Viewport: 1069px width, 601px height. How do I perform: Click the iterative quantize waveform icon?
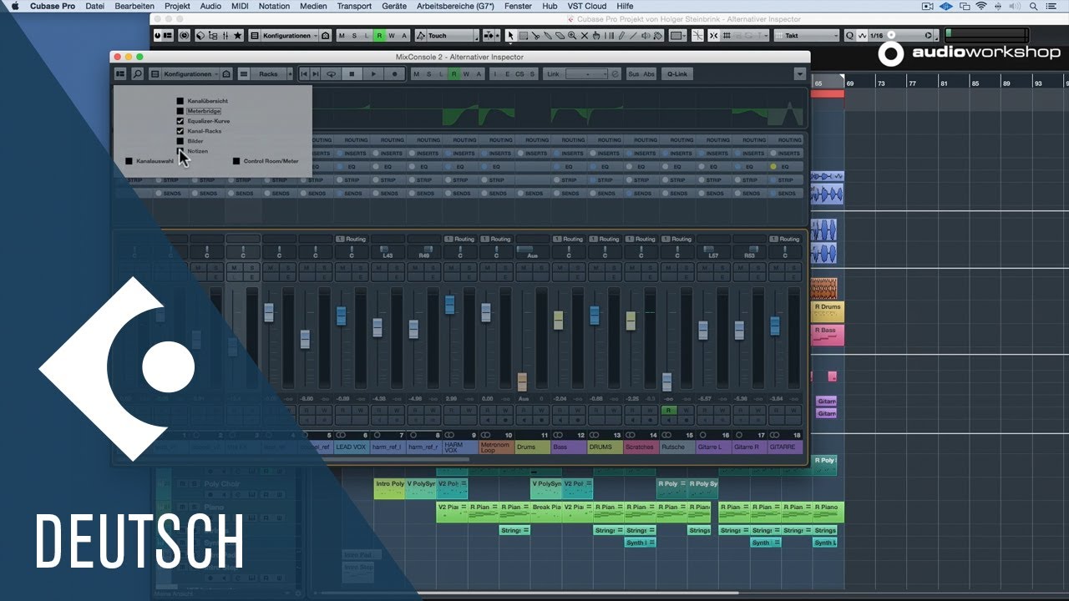pyautogui.click(x=863, y=36)
